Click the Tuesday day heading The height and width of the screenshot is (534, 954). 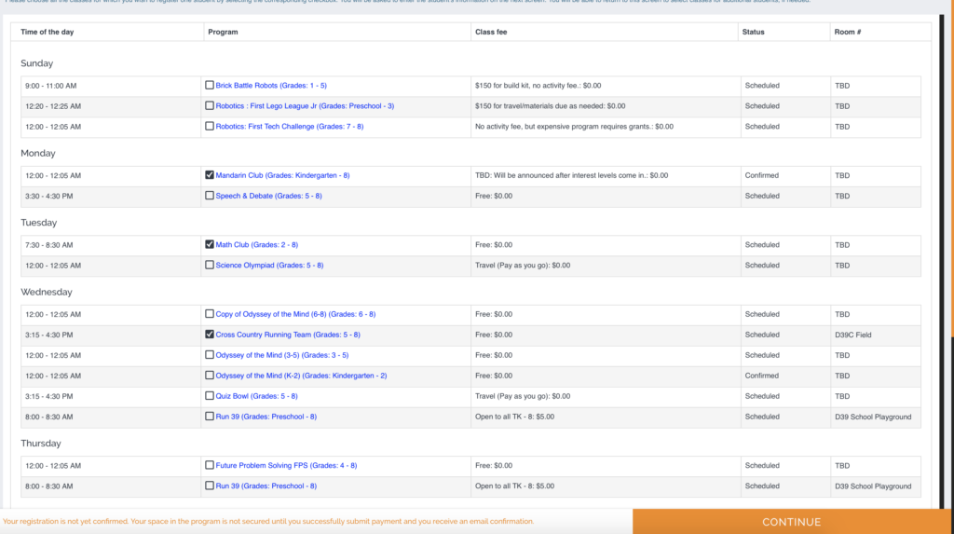point(39,223)
